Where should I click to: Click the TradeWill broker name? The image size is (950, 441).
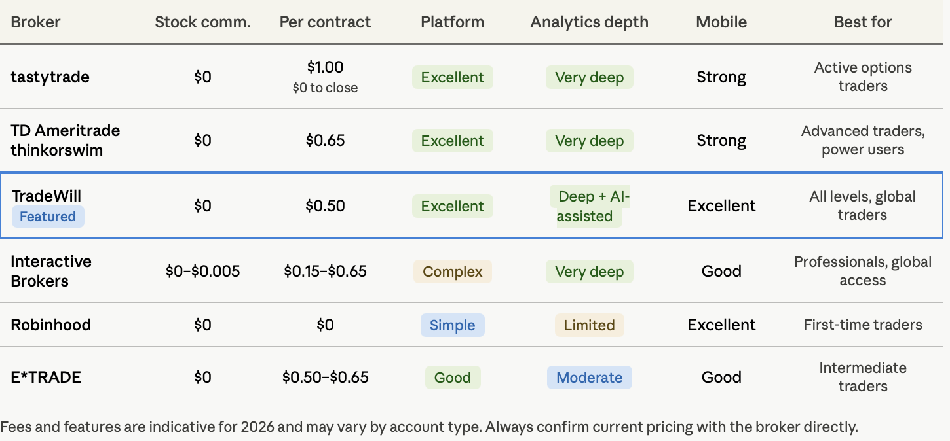click(47, 196)
